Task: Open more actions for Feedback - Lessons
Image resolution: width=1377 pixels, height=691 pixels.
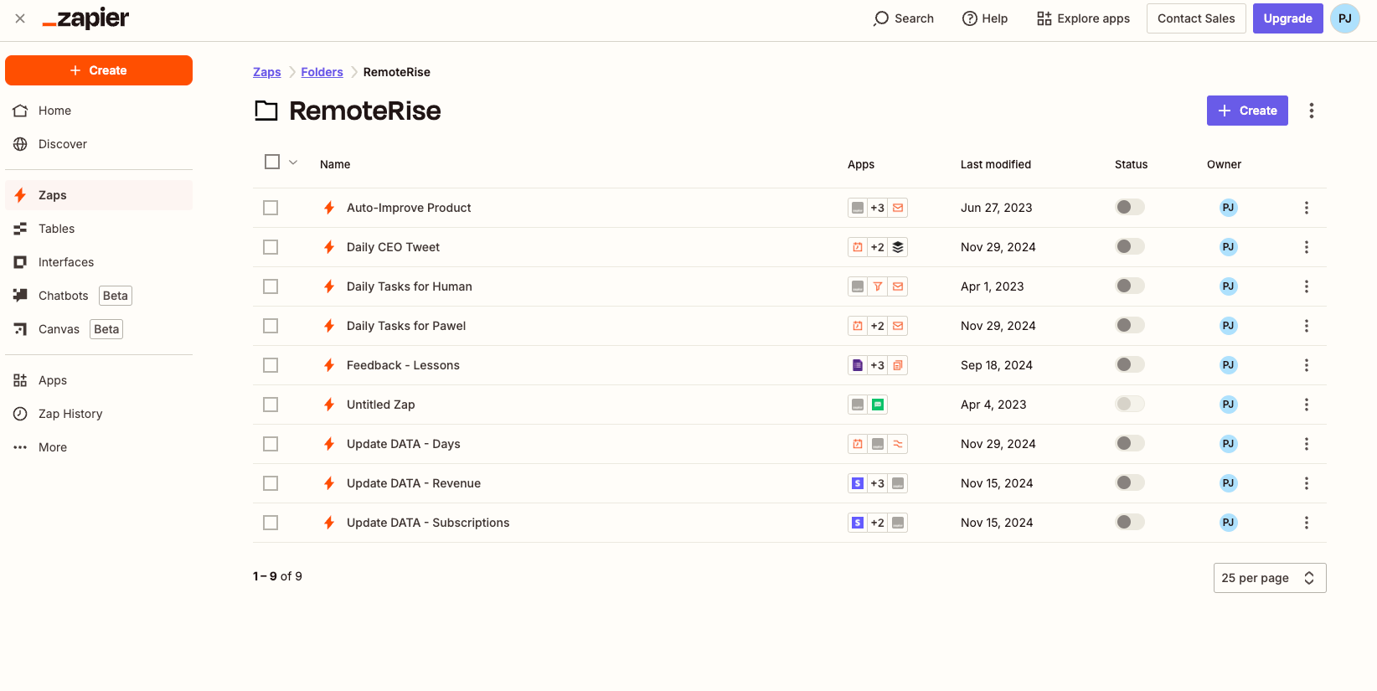Action: tap(1307, 365)
